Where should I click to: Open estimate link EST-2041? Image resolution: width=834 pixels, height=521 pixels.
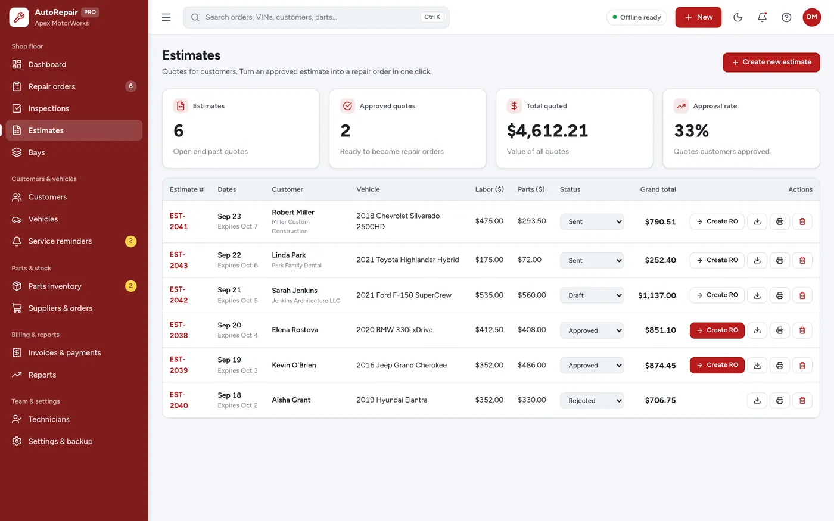[x=179, y=221]
